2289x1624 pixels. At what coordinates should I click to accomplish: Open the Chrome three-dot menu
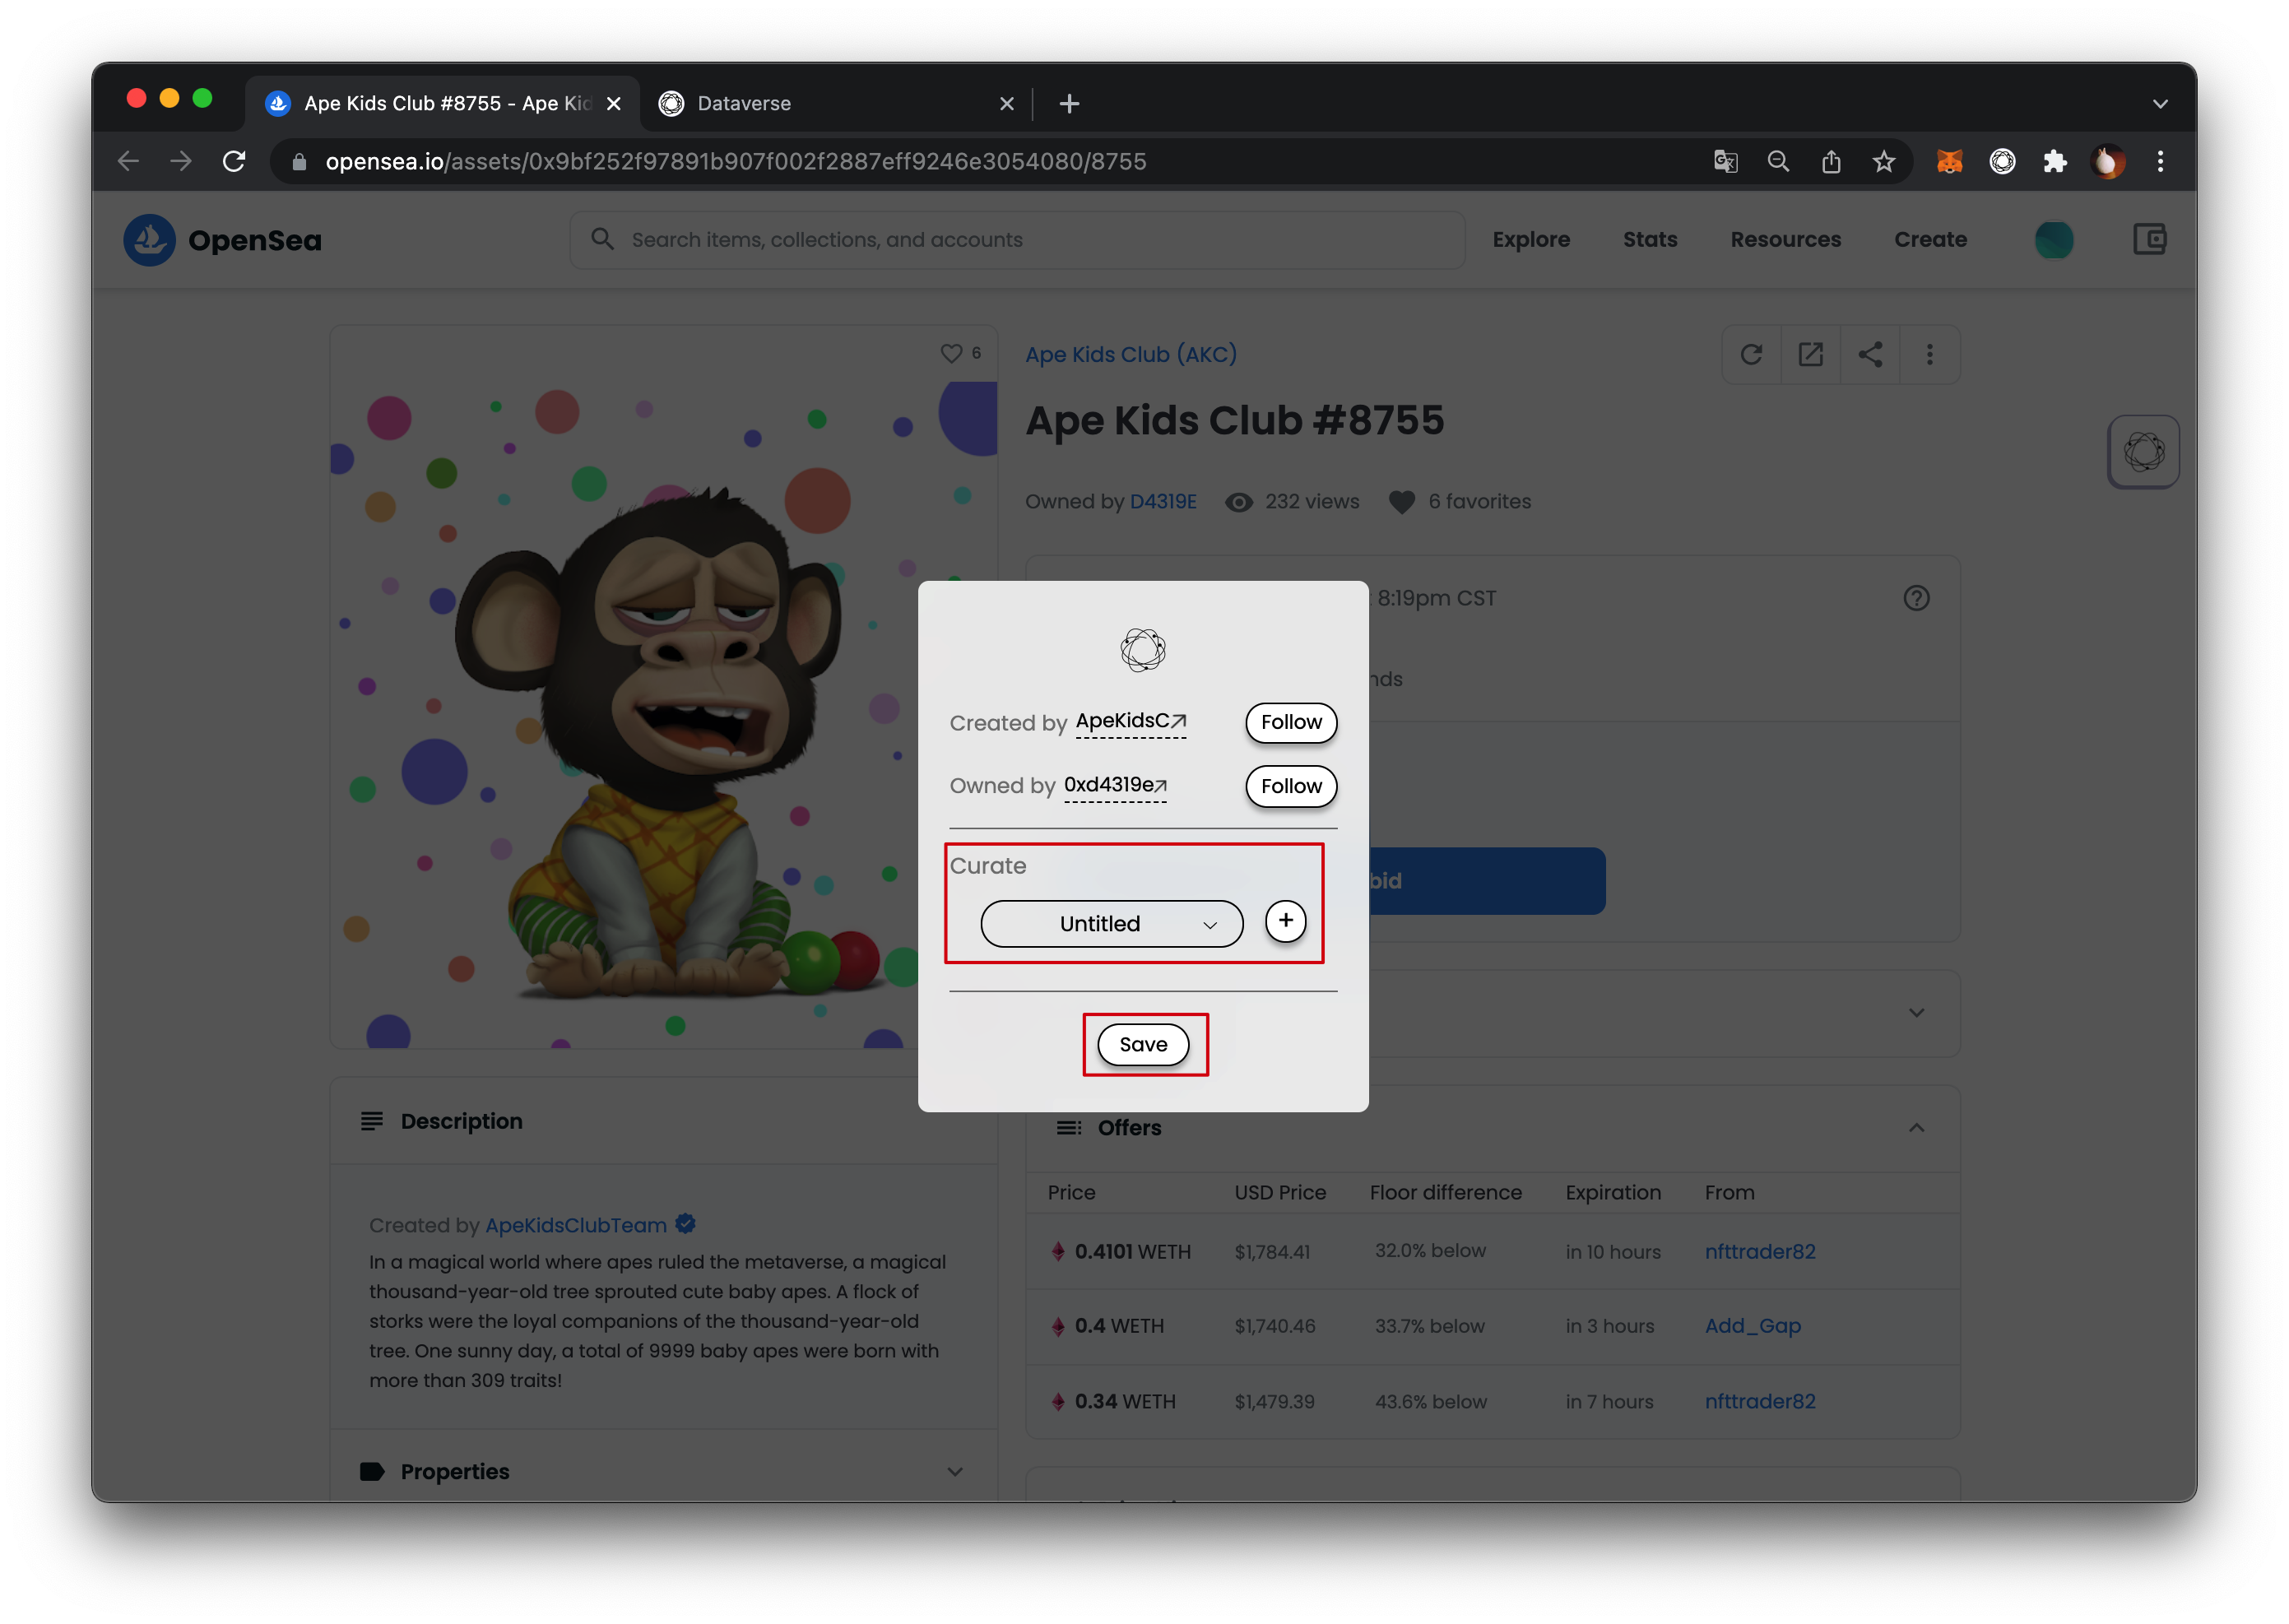(x=2159, y=161)
